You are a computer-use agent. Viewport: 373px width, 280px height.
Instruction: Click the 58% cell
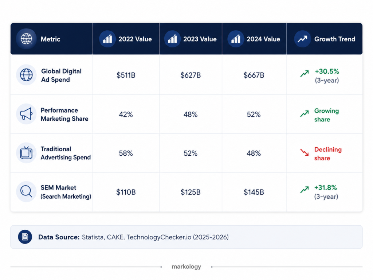(x=126, y=153)
